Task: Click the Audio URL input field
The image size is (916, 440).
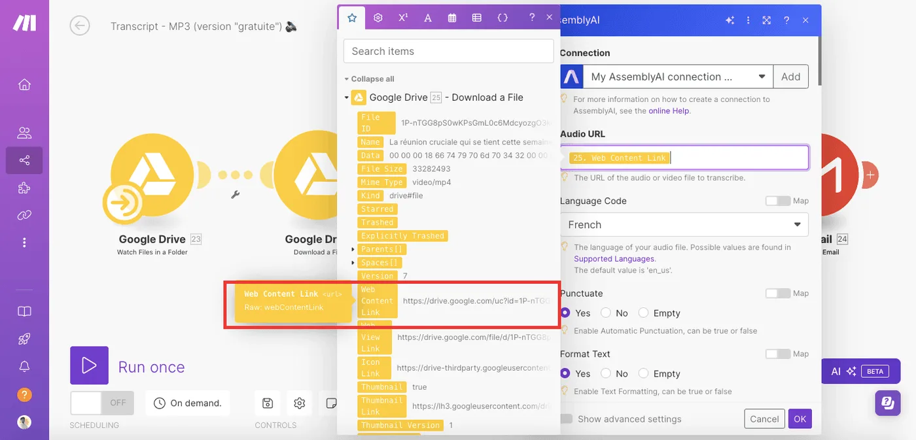Action: pyautogui.click(x=684, y=158)
